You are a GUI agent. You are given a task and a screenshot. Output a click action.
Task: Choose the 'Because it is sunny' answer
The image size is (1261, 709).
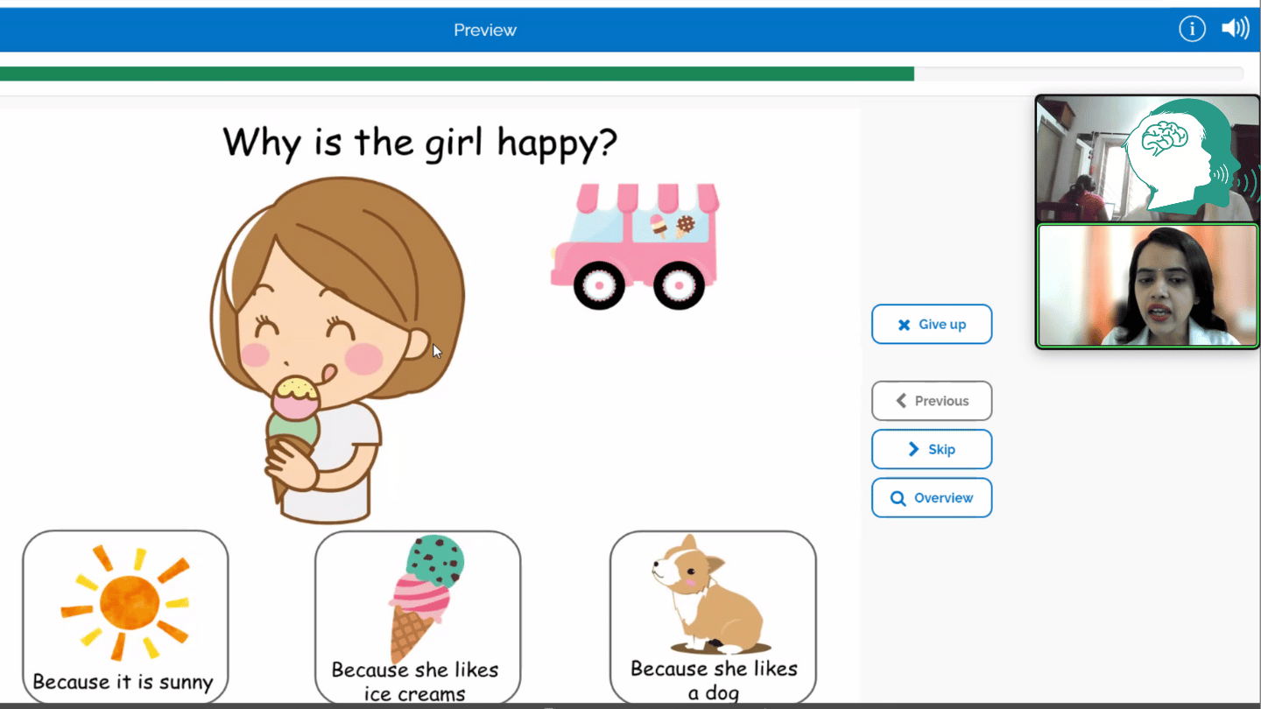(x=125, y=615)
